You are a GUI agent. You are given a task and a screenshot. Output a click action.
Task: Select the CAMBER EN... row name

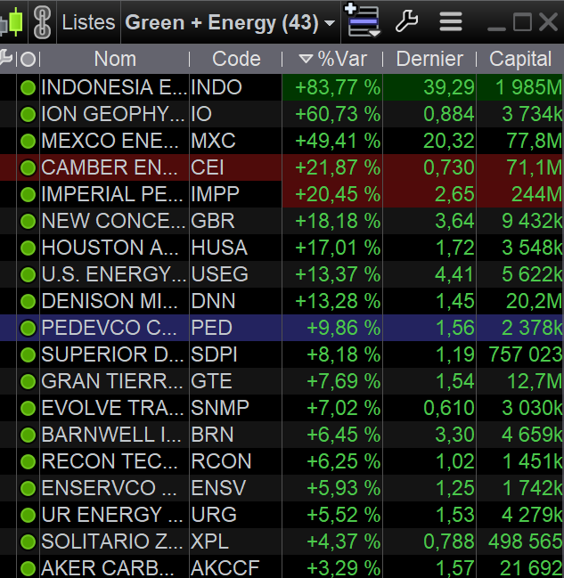pyautogui.click(x=114, y=167)
